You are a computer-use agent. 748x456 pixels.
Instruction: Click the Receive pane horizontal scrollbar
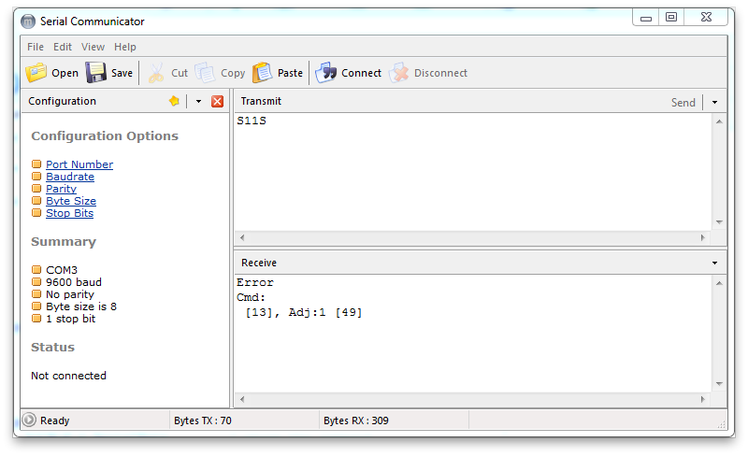472,399
